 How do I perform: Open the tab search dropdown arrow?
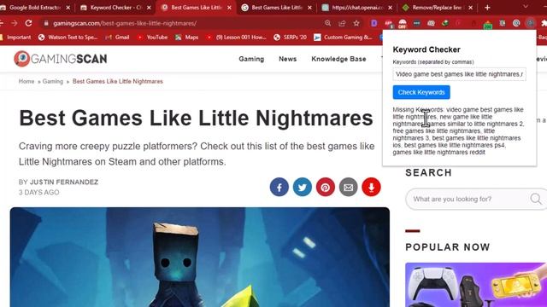tap(526, 7)
